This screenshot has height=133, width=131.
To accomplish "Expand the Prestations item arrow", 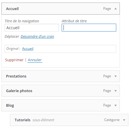I will (x=116, y=76).
